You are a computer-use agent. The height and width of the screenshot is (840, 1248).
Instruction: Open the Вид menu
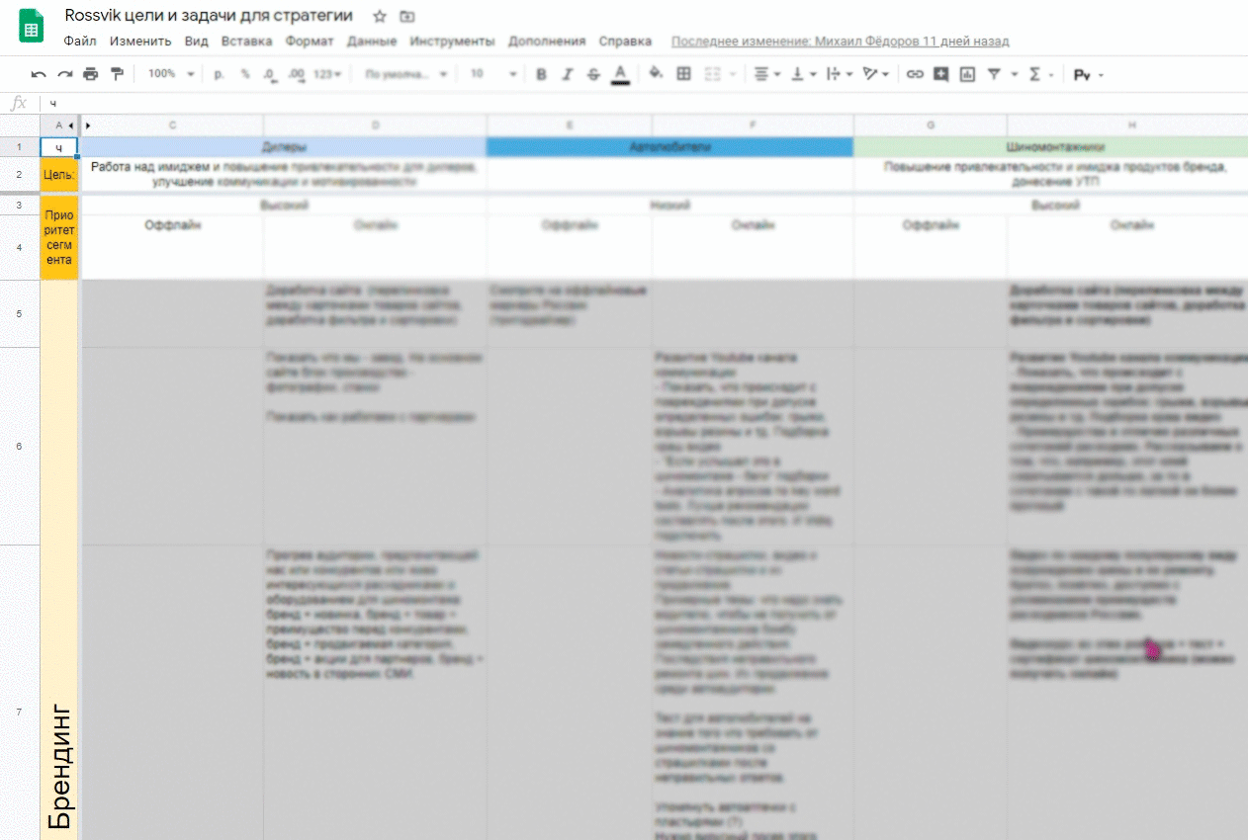197,42
